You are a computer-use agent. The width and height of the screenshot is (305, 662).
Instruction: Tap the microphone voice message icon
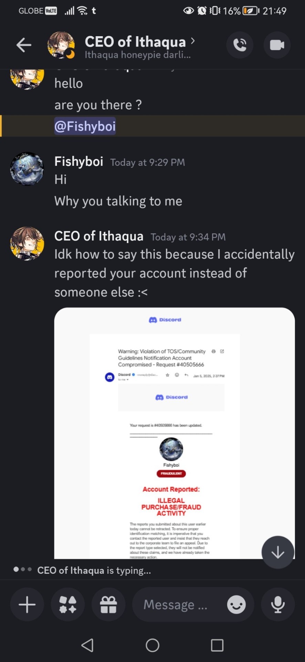278,604
